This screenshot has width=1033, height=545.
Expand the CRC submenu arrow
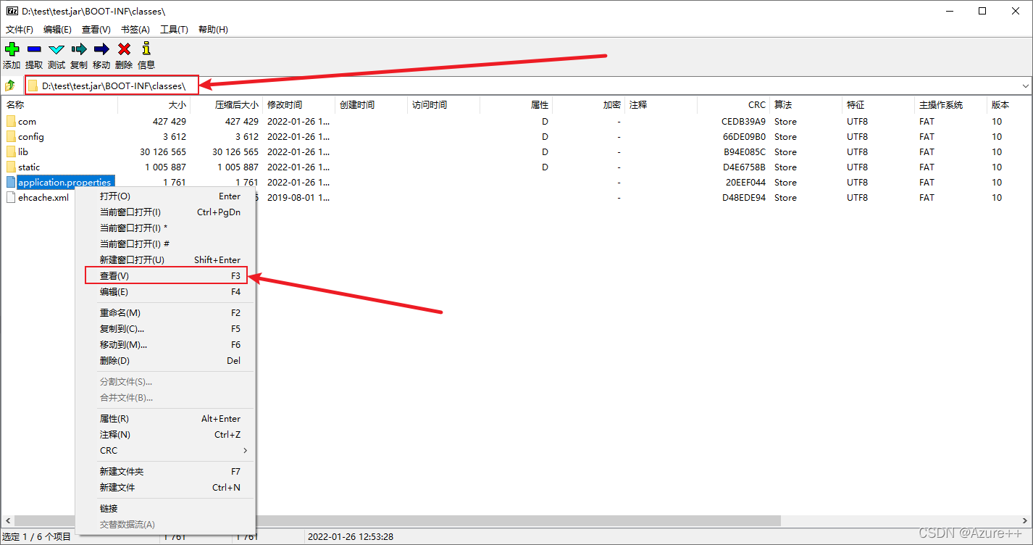pos(245,451)
